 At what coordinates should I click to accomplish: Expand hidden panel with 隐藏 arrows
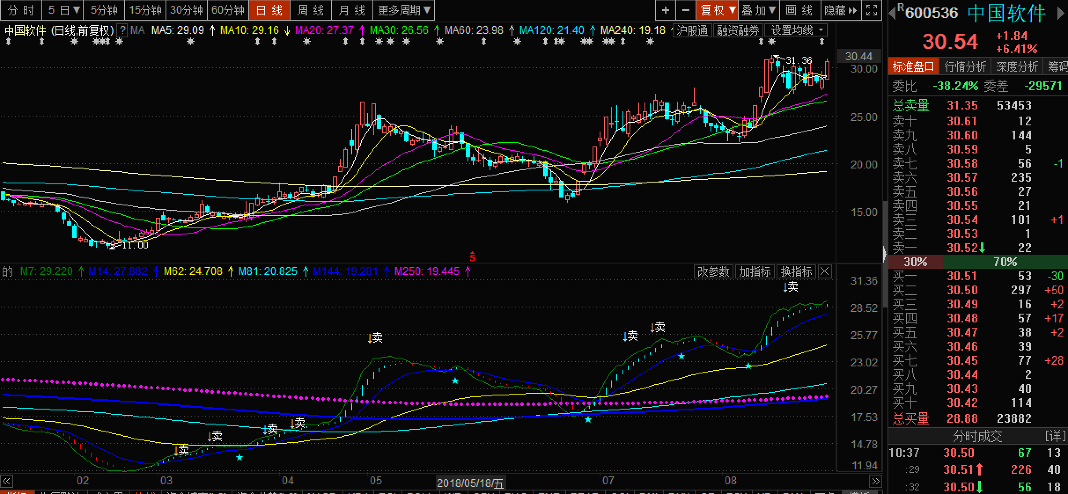click(x=840, y=10)
